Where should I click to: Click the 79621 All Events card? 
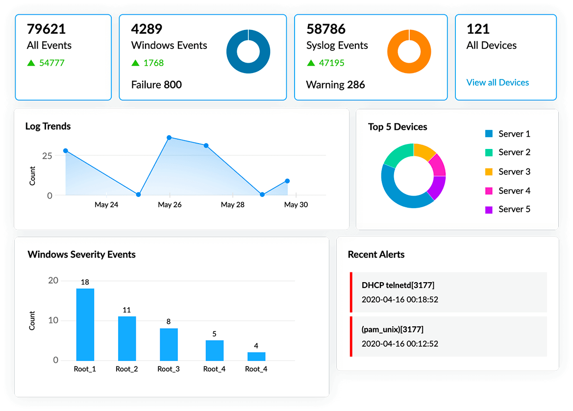[63, 57]
